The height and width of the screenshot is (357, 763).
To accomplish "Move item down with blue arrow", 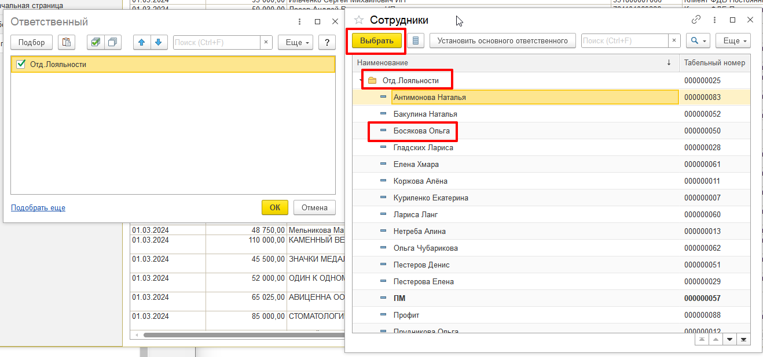I will 159,42.
